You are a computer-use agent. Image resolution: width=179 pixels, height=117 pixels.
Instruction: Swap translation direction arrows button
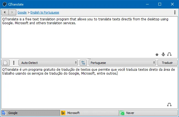[x=83, y=63]
